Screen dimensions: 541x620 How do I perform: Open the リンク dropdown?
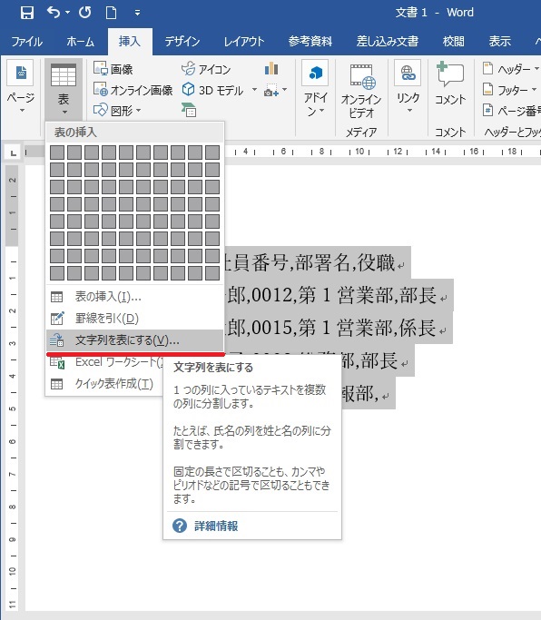point(408,87)
